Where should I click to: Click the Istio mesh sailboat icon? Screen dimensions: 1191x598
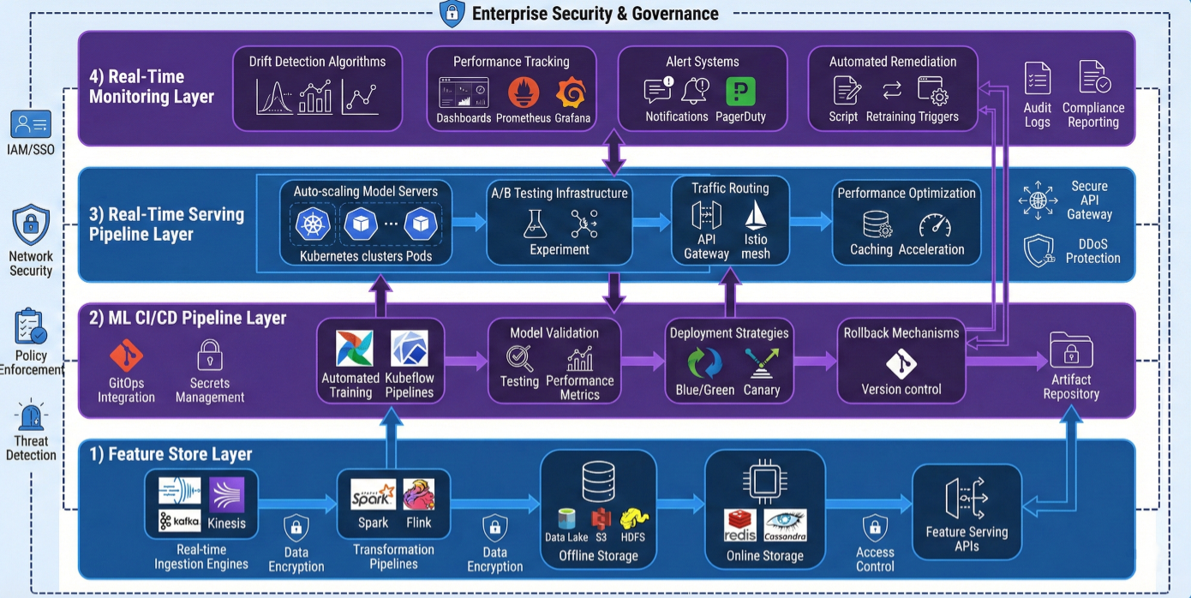[x=755, y=215]
